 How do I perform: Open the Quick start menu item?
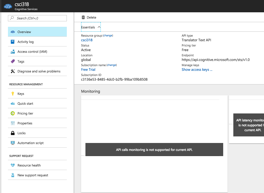click(37, 104)
